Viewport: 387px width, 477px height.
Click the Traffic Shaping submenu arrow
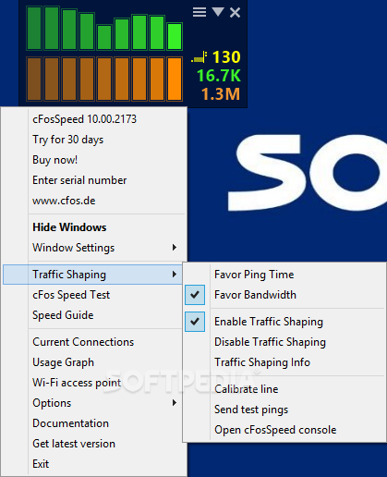[175, 275]
